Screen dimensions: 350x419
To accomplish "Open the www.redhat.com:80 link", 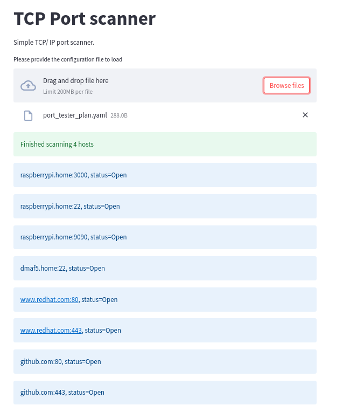I will tap(50, 300).
